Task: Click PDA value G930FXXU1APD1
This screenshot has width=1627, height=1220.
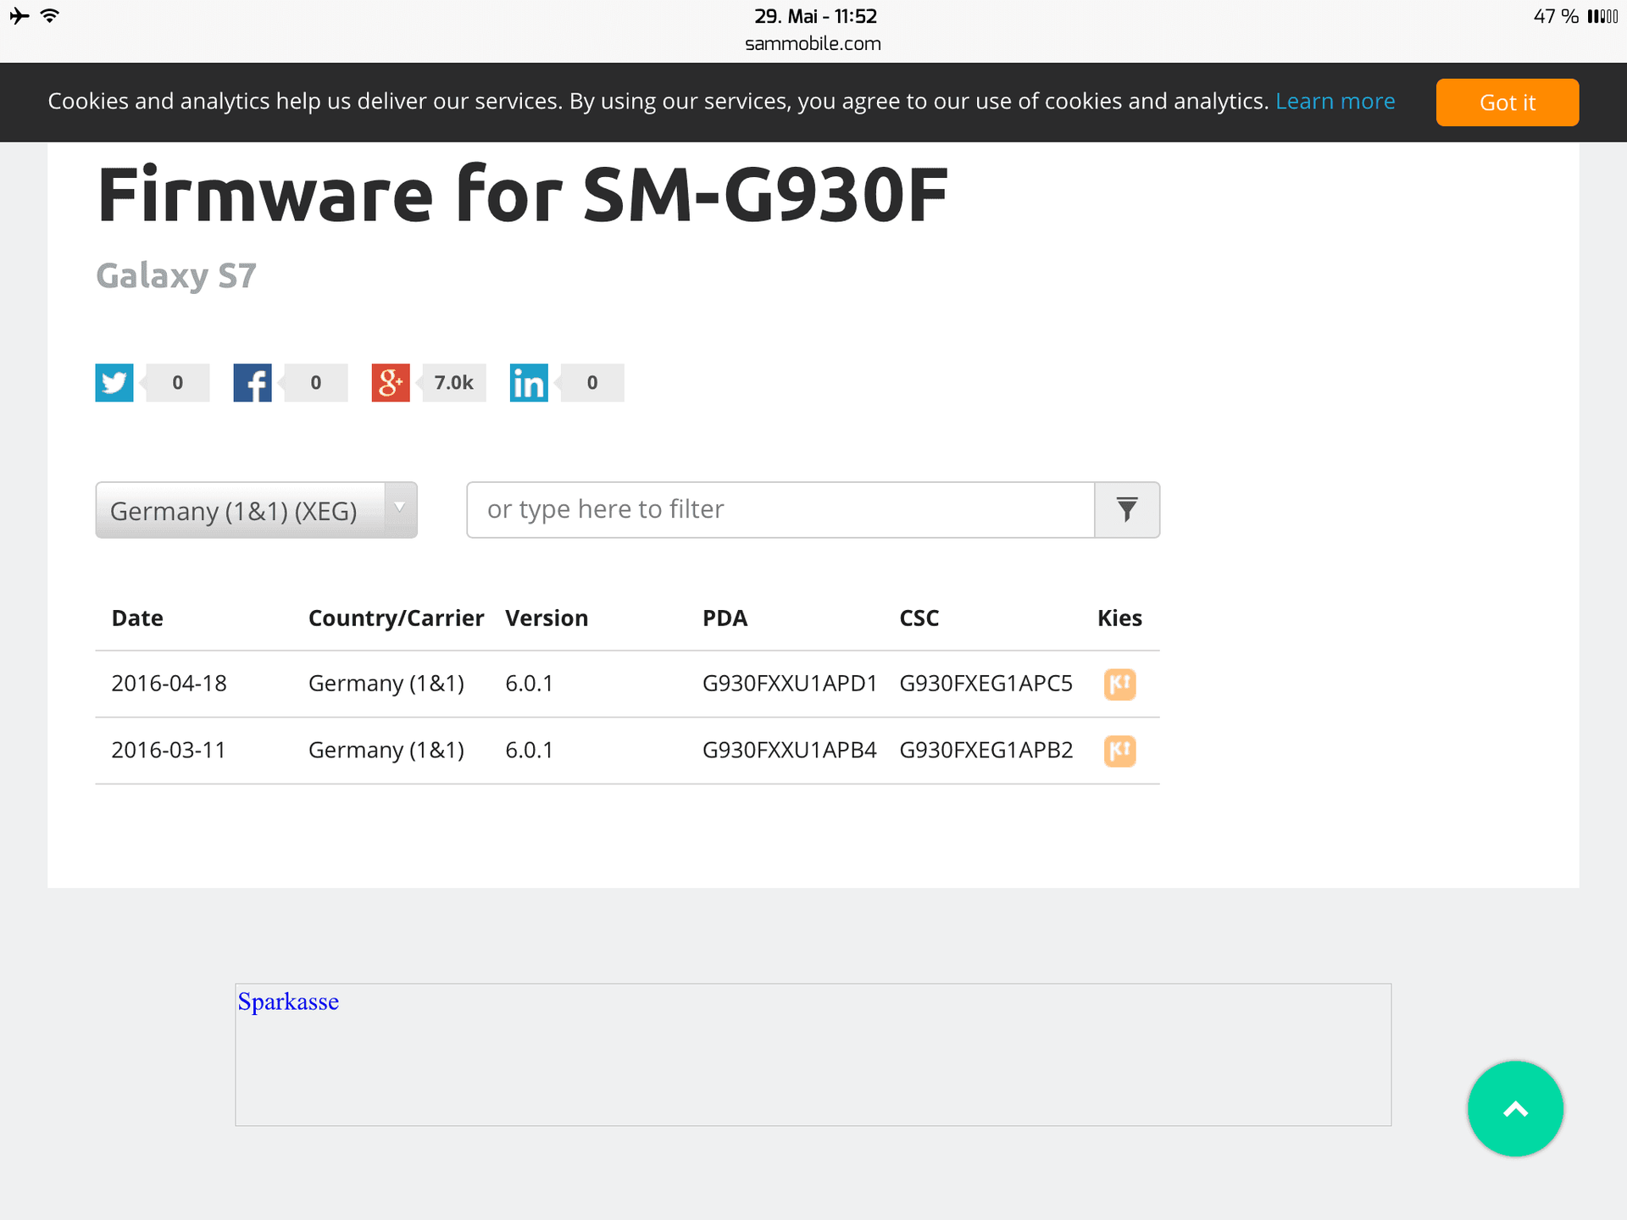Action: pos(790,684)
